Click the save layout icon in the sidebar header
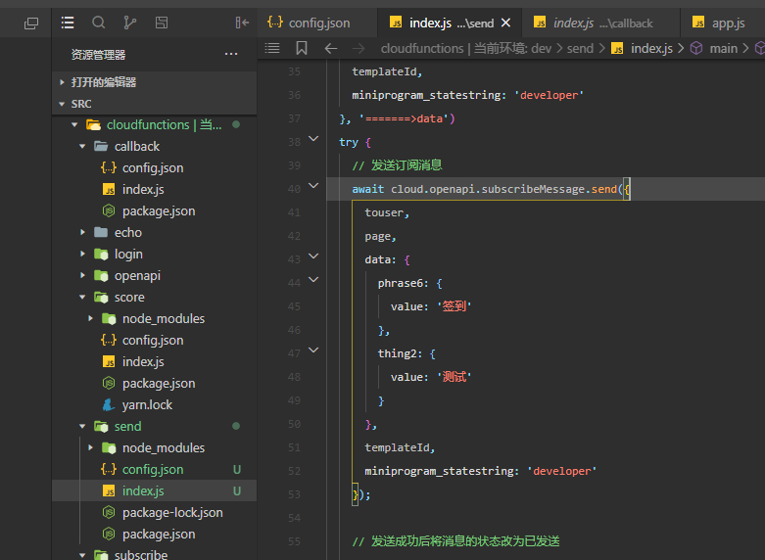This screenshot has width=765, height=560. click(x=162, y=23)
